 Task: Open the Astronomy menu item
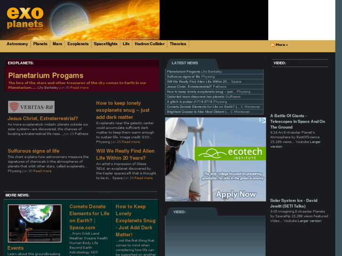[17, 44]
